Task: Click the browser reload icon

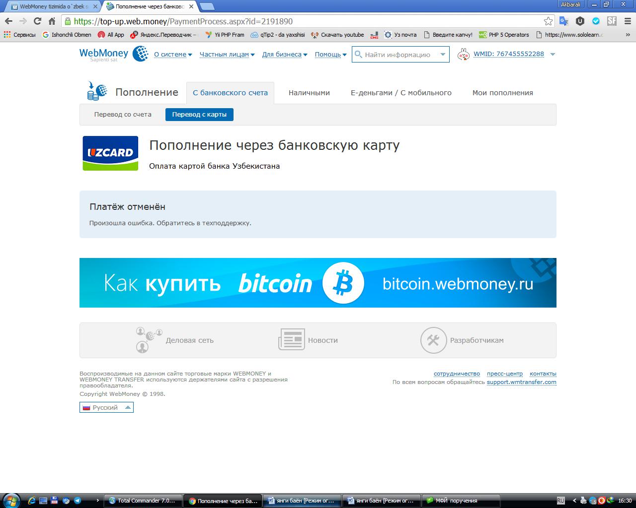Action: point(37,21)
